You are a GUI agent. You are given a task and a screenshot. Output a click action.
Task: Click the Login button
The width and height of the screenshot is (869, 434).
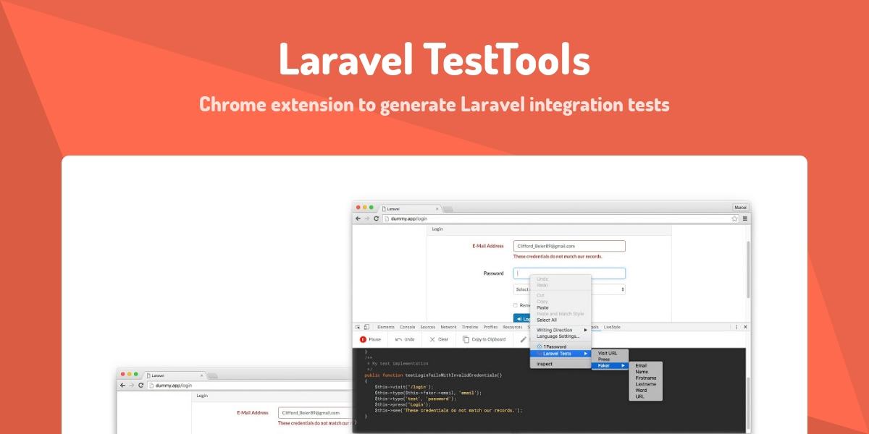[523, 318]
